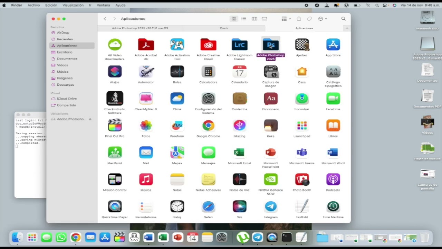Select the iMazing app icon
This screenshot has width=442, height=249.
(x=239, y=126)
